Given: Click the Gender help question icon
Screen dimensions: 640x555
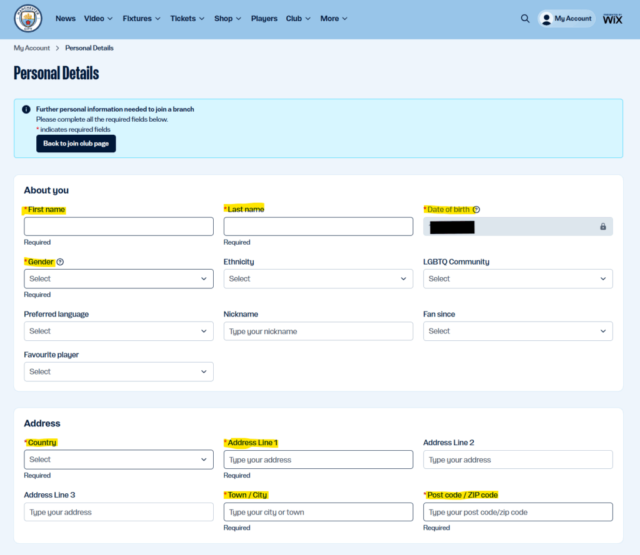Looking at the screenshot, I should pyautogui.click(x=61, y=262).
